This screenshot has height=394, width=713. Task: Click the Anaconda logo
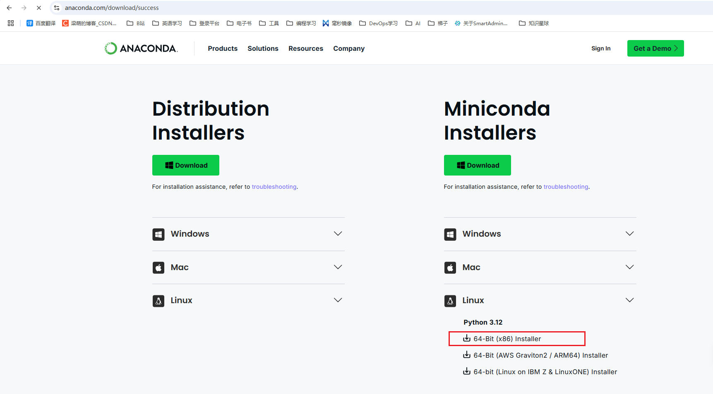point(141,48)
